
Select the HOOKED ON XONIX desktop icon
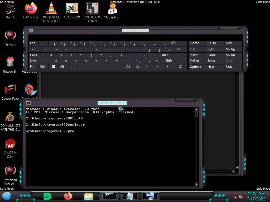(93, 12)
